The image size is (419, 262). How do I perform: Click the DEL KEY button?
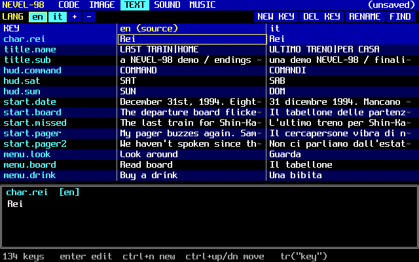click(321, 17)
